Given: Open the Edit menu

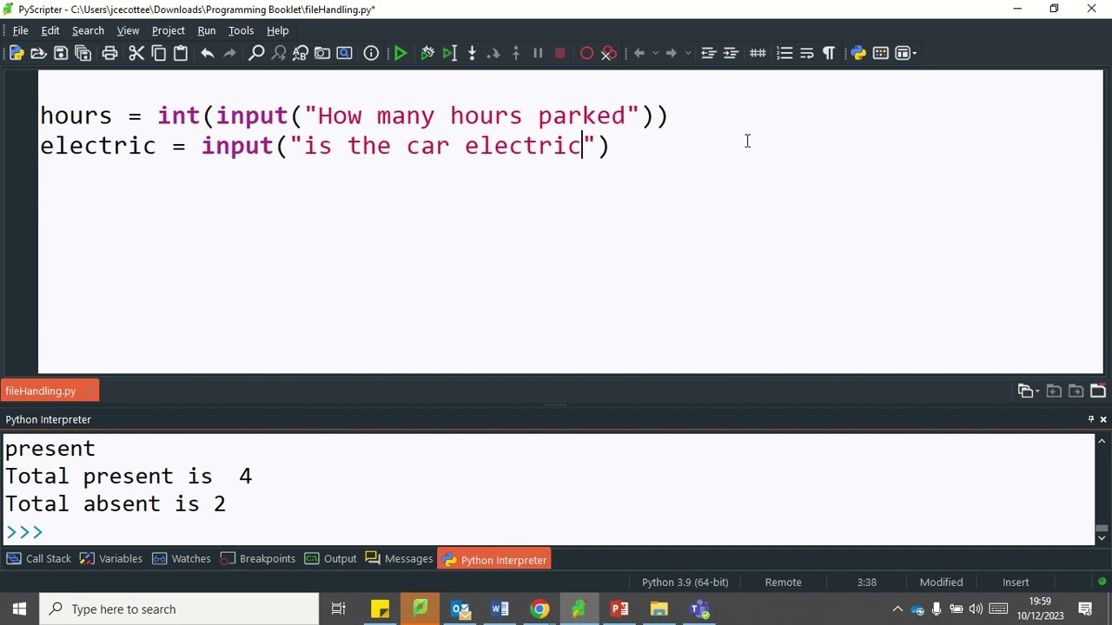Looking at the screenshot, I should [50, 30].
